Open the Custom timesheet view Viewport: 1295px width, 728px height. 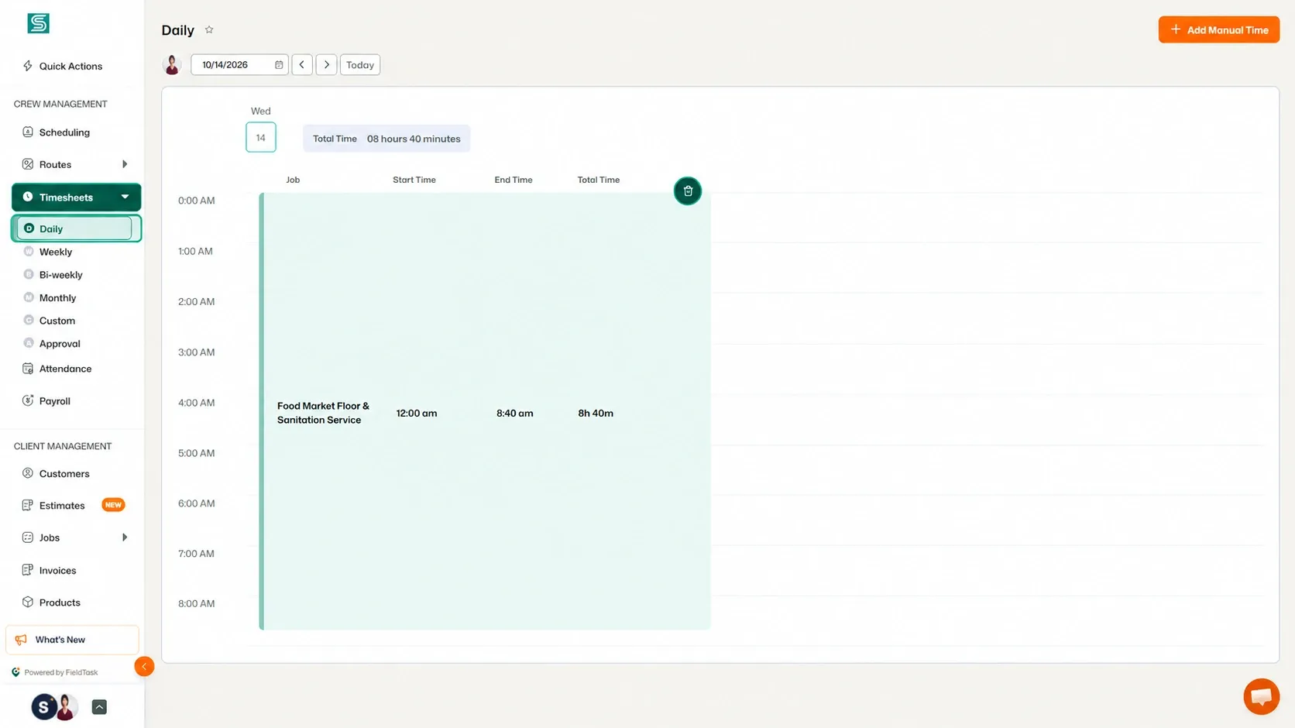[57, 321]
